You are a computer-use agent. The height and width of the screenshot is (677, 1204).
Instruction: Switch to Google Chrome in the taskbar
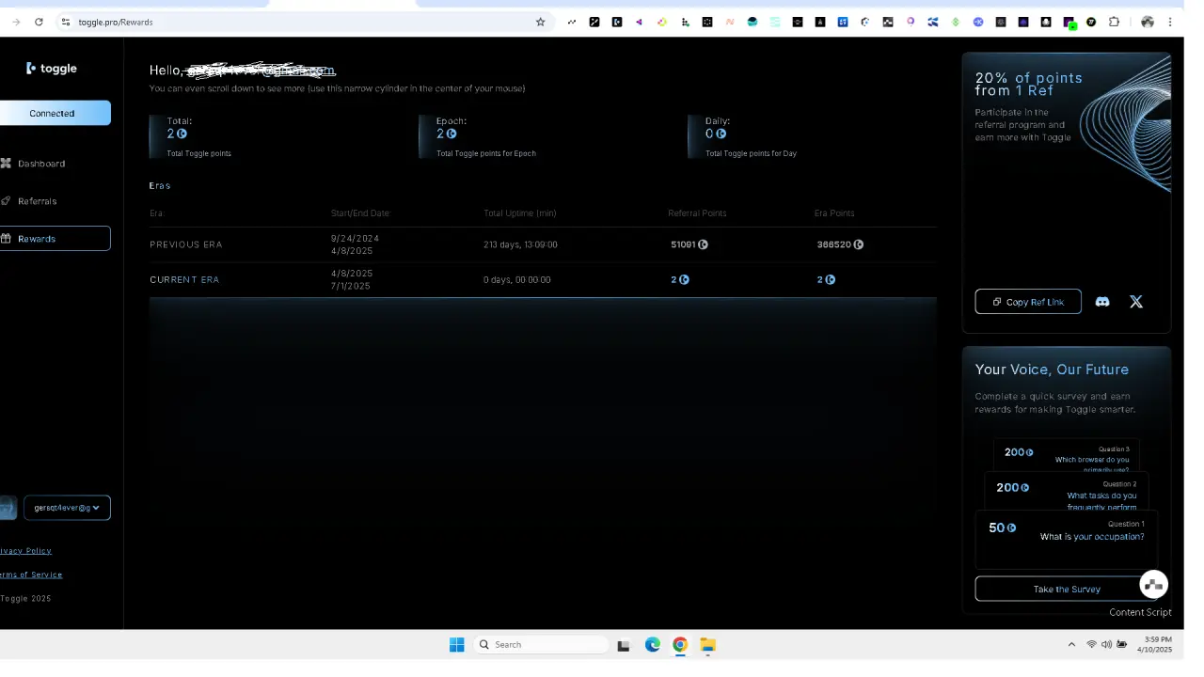click(680, 644)
